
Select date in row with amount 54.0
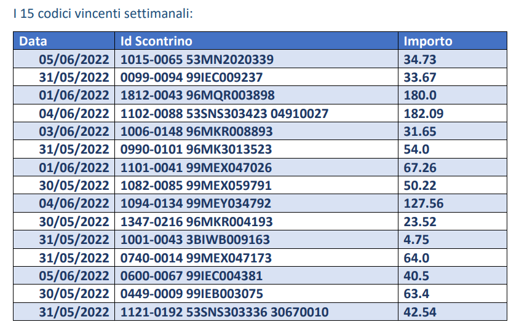pyautogui.click(x=74, y=149)
